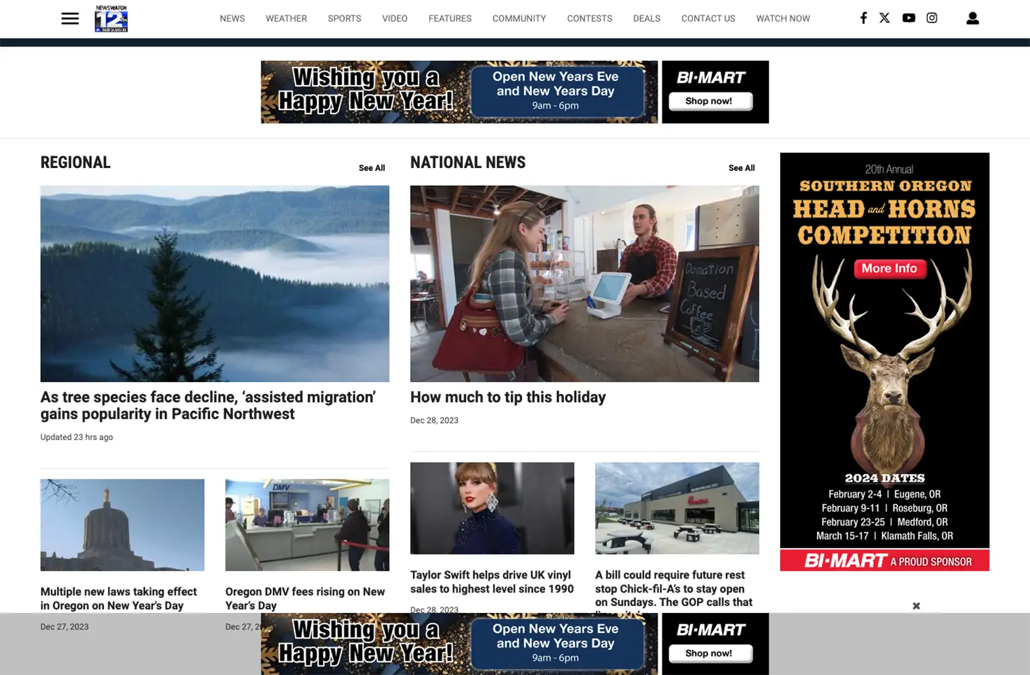
Task: Click the top 'Wishing you a Happy New Year' banner
Action: (x=459, y=92)
